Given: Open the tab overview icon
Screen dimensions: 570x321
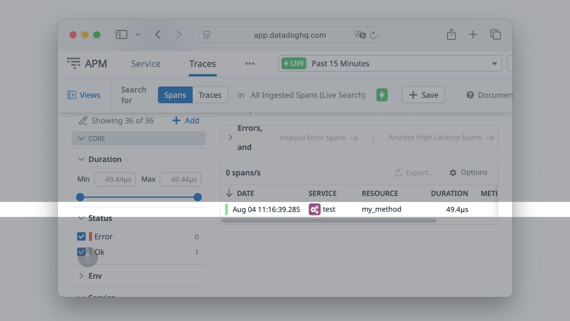Looking at the screenshot, I should pos(495,34).
